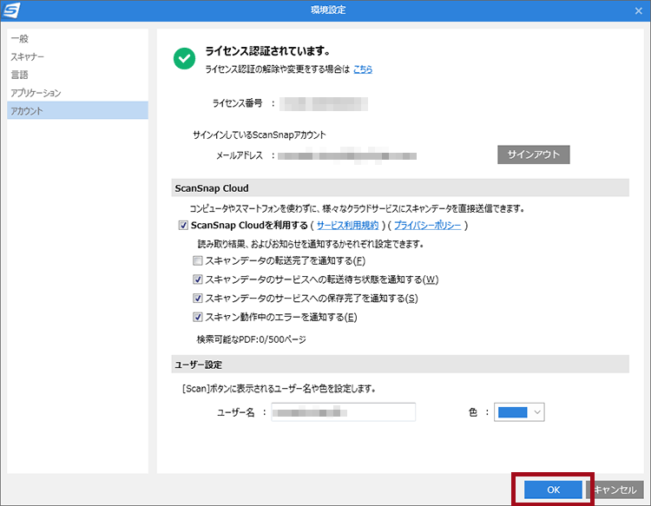The height and width of the screenshot is (506, 651).
Task: Select the アプリケーション settings section
Action: click(77, 93)
